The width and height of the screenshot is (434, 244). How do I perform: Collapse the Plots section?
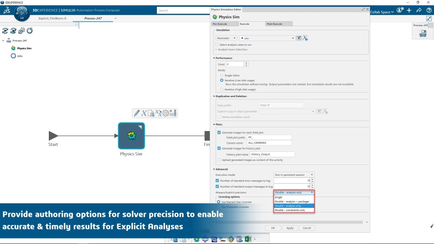[214, 125]
